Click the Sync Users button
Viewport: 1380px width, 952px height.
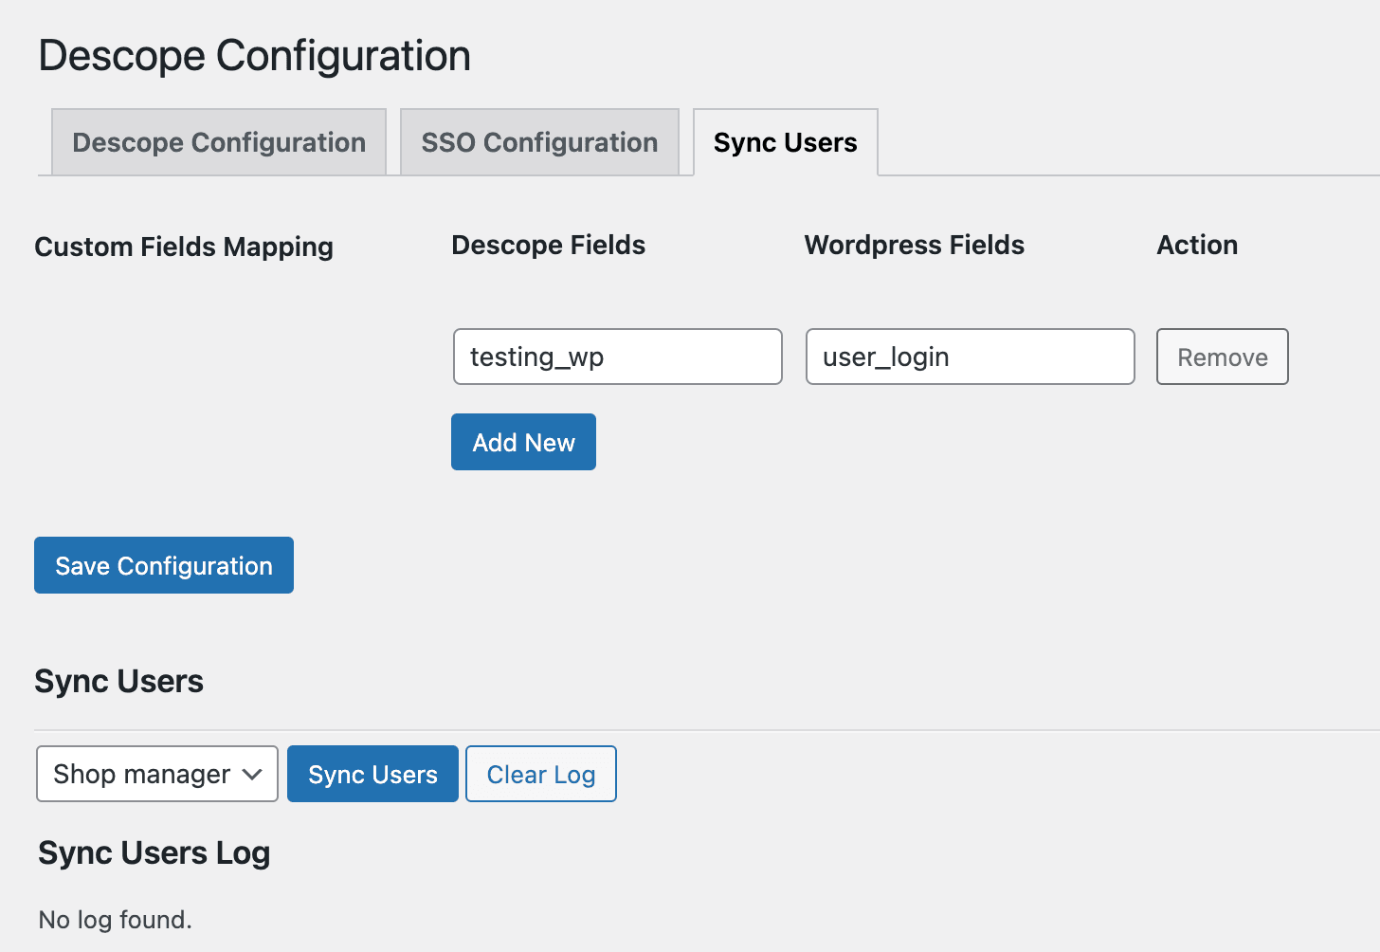pos(372,774)
